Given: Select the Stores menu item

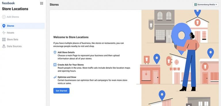Looking at the screenshot, I should [x=23, y=26].
